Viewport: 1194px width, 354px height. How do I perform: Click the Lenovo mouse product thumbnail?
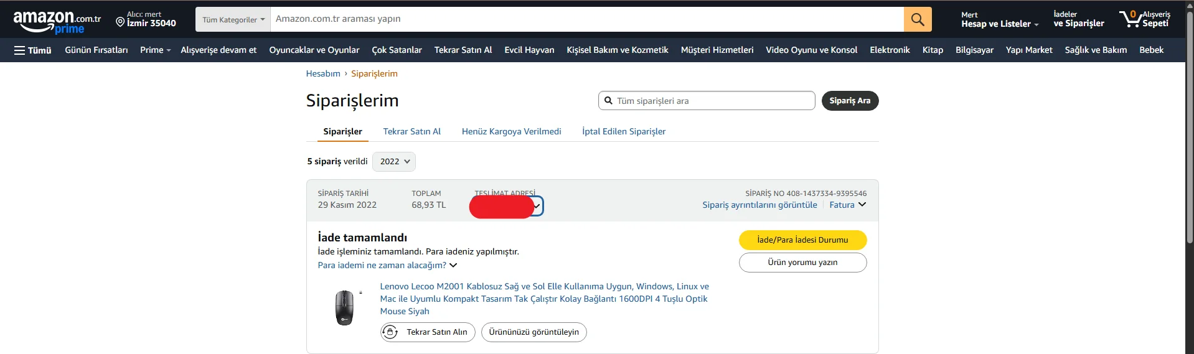(344, 307)
